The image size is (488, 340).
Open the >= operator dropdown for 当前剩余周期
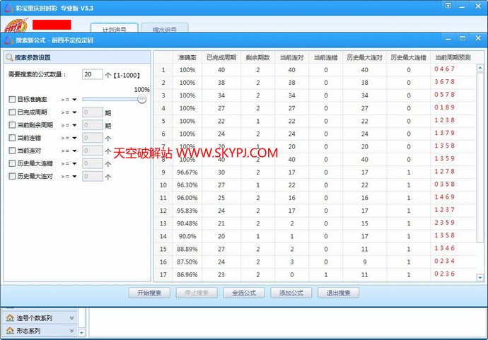pos(69,125)
